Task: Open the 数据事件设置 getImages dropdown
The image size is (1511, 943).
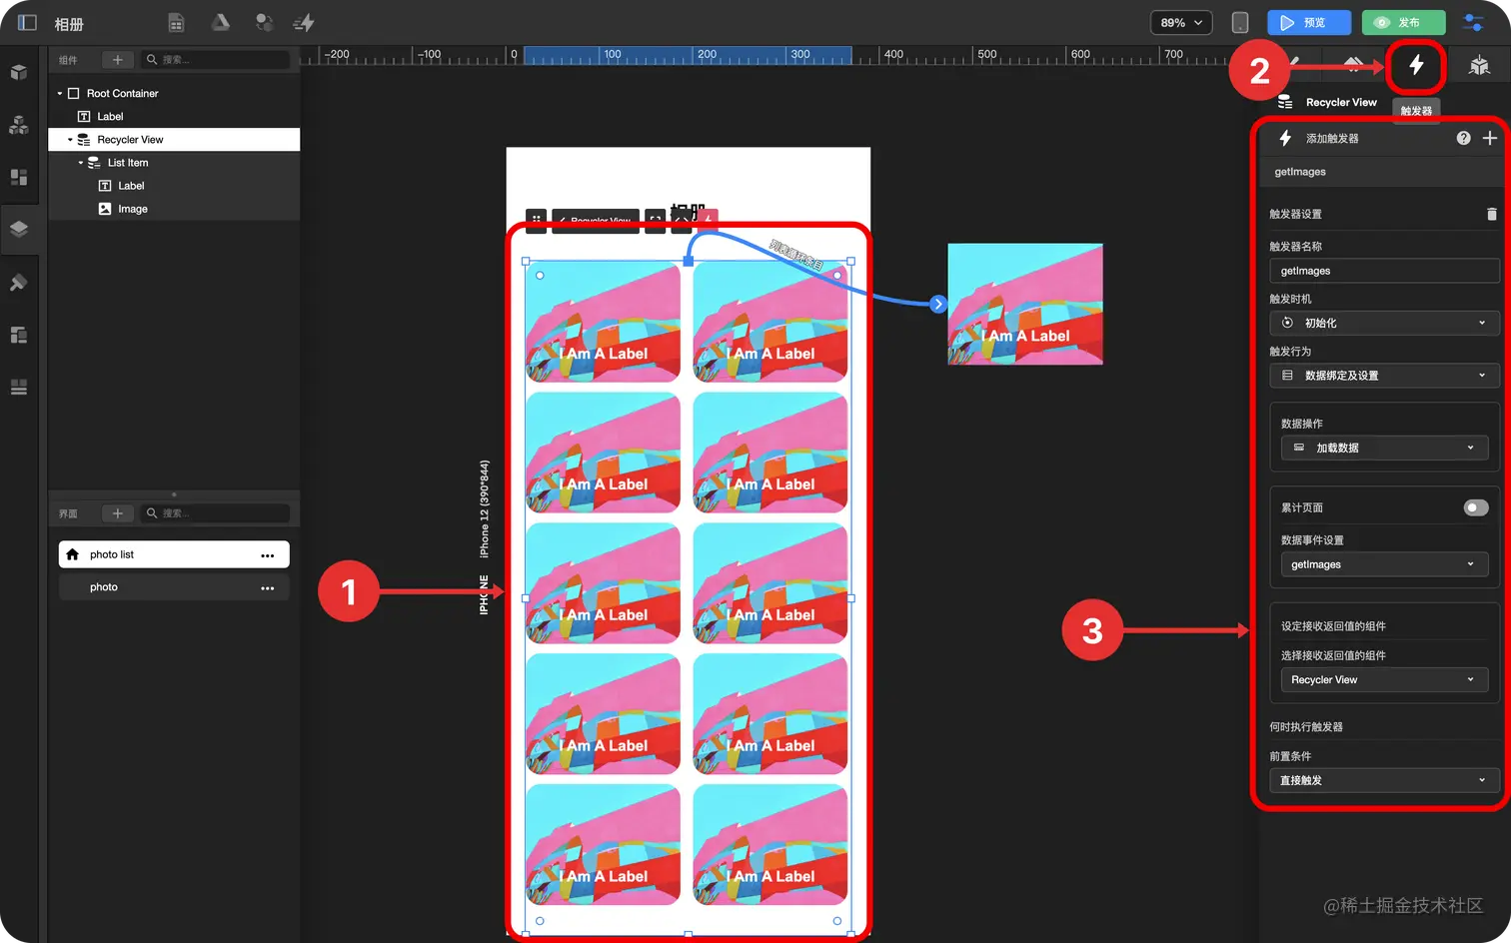Action: pos(1384,564)
